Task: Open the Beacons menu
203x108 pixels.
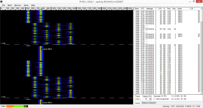Action: tap(18, 5)
